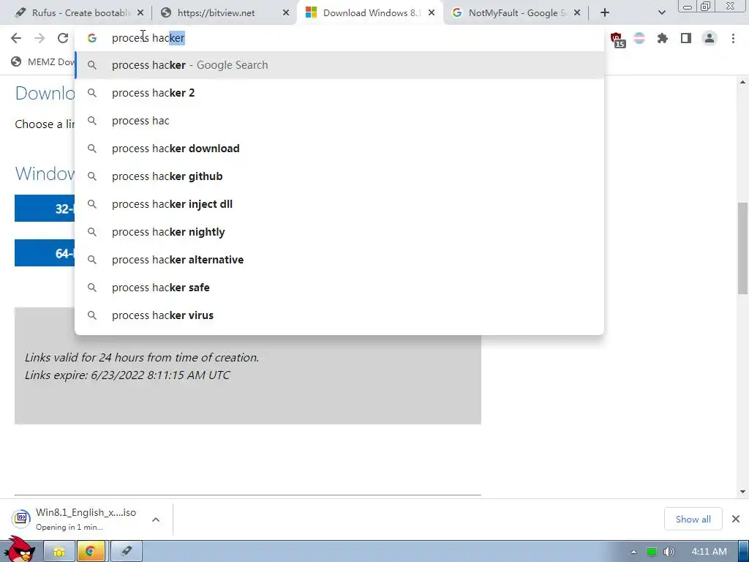Click the 32-bit download button

[x=45, y=209]
